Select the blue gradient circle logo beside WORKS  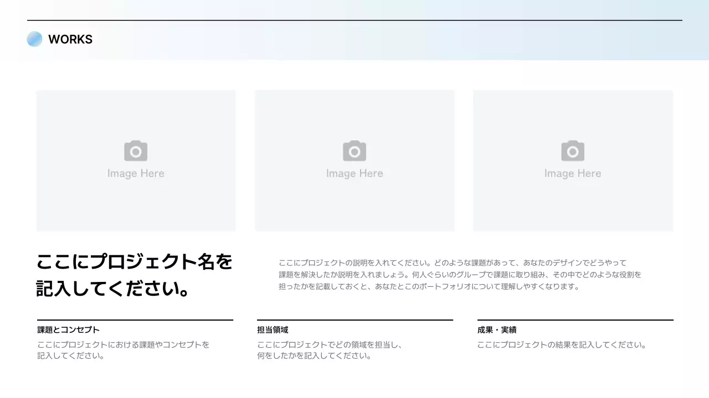pos(34,39)
